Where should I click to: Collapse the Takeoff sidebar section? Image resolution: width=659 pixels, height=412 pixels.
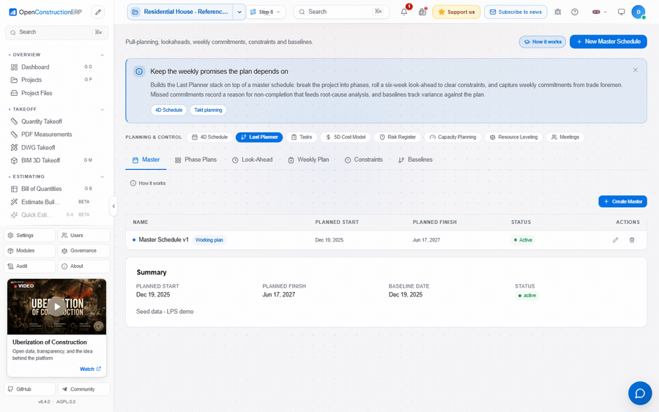tap(102, 109)
